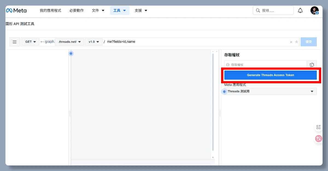Image resolution: width=328 pixels, height=171 pixels.
Task: Click the info icon in token field
Action: [228, 65]
